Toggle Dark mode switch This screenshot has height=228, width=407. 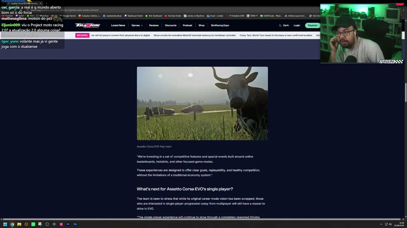click(284, 25)
